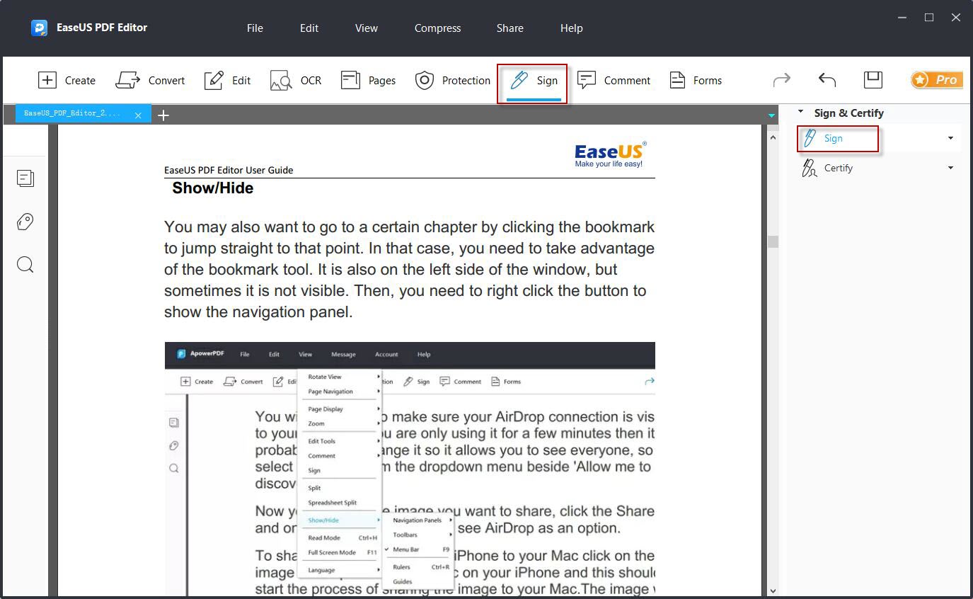Screen dimensions: 973x599
Task: Close the BaseUS_PDF_Editor document tab
Action: coord(139,114)
